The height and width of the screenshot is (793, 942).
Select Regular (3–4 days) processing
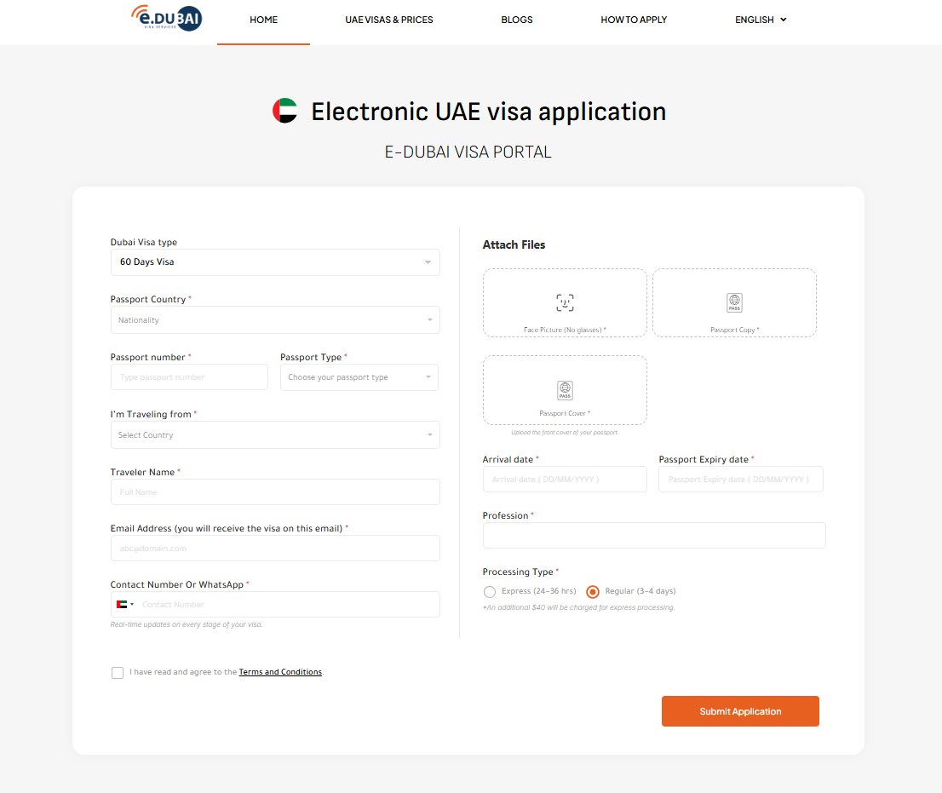[593, 591]
